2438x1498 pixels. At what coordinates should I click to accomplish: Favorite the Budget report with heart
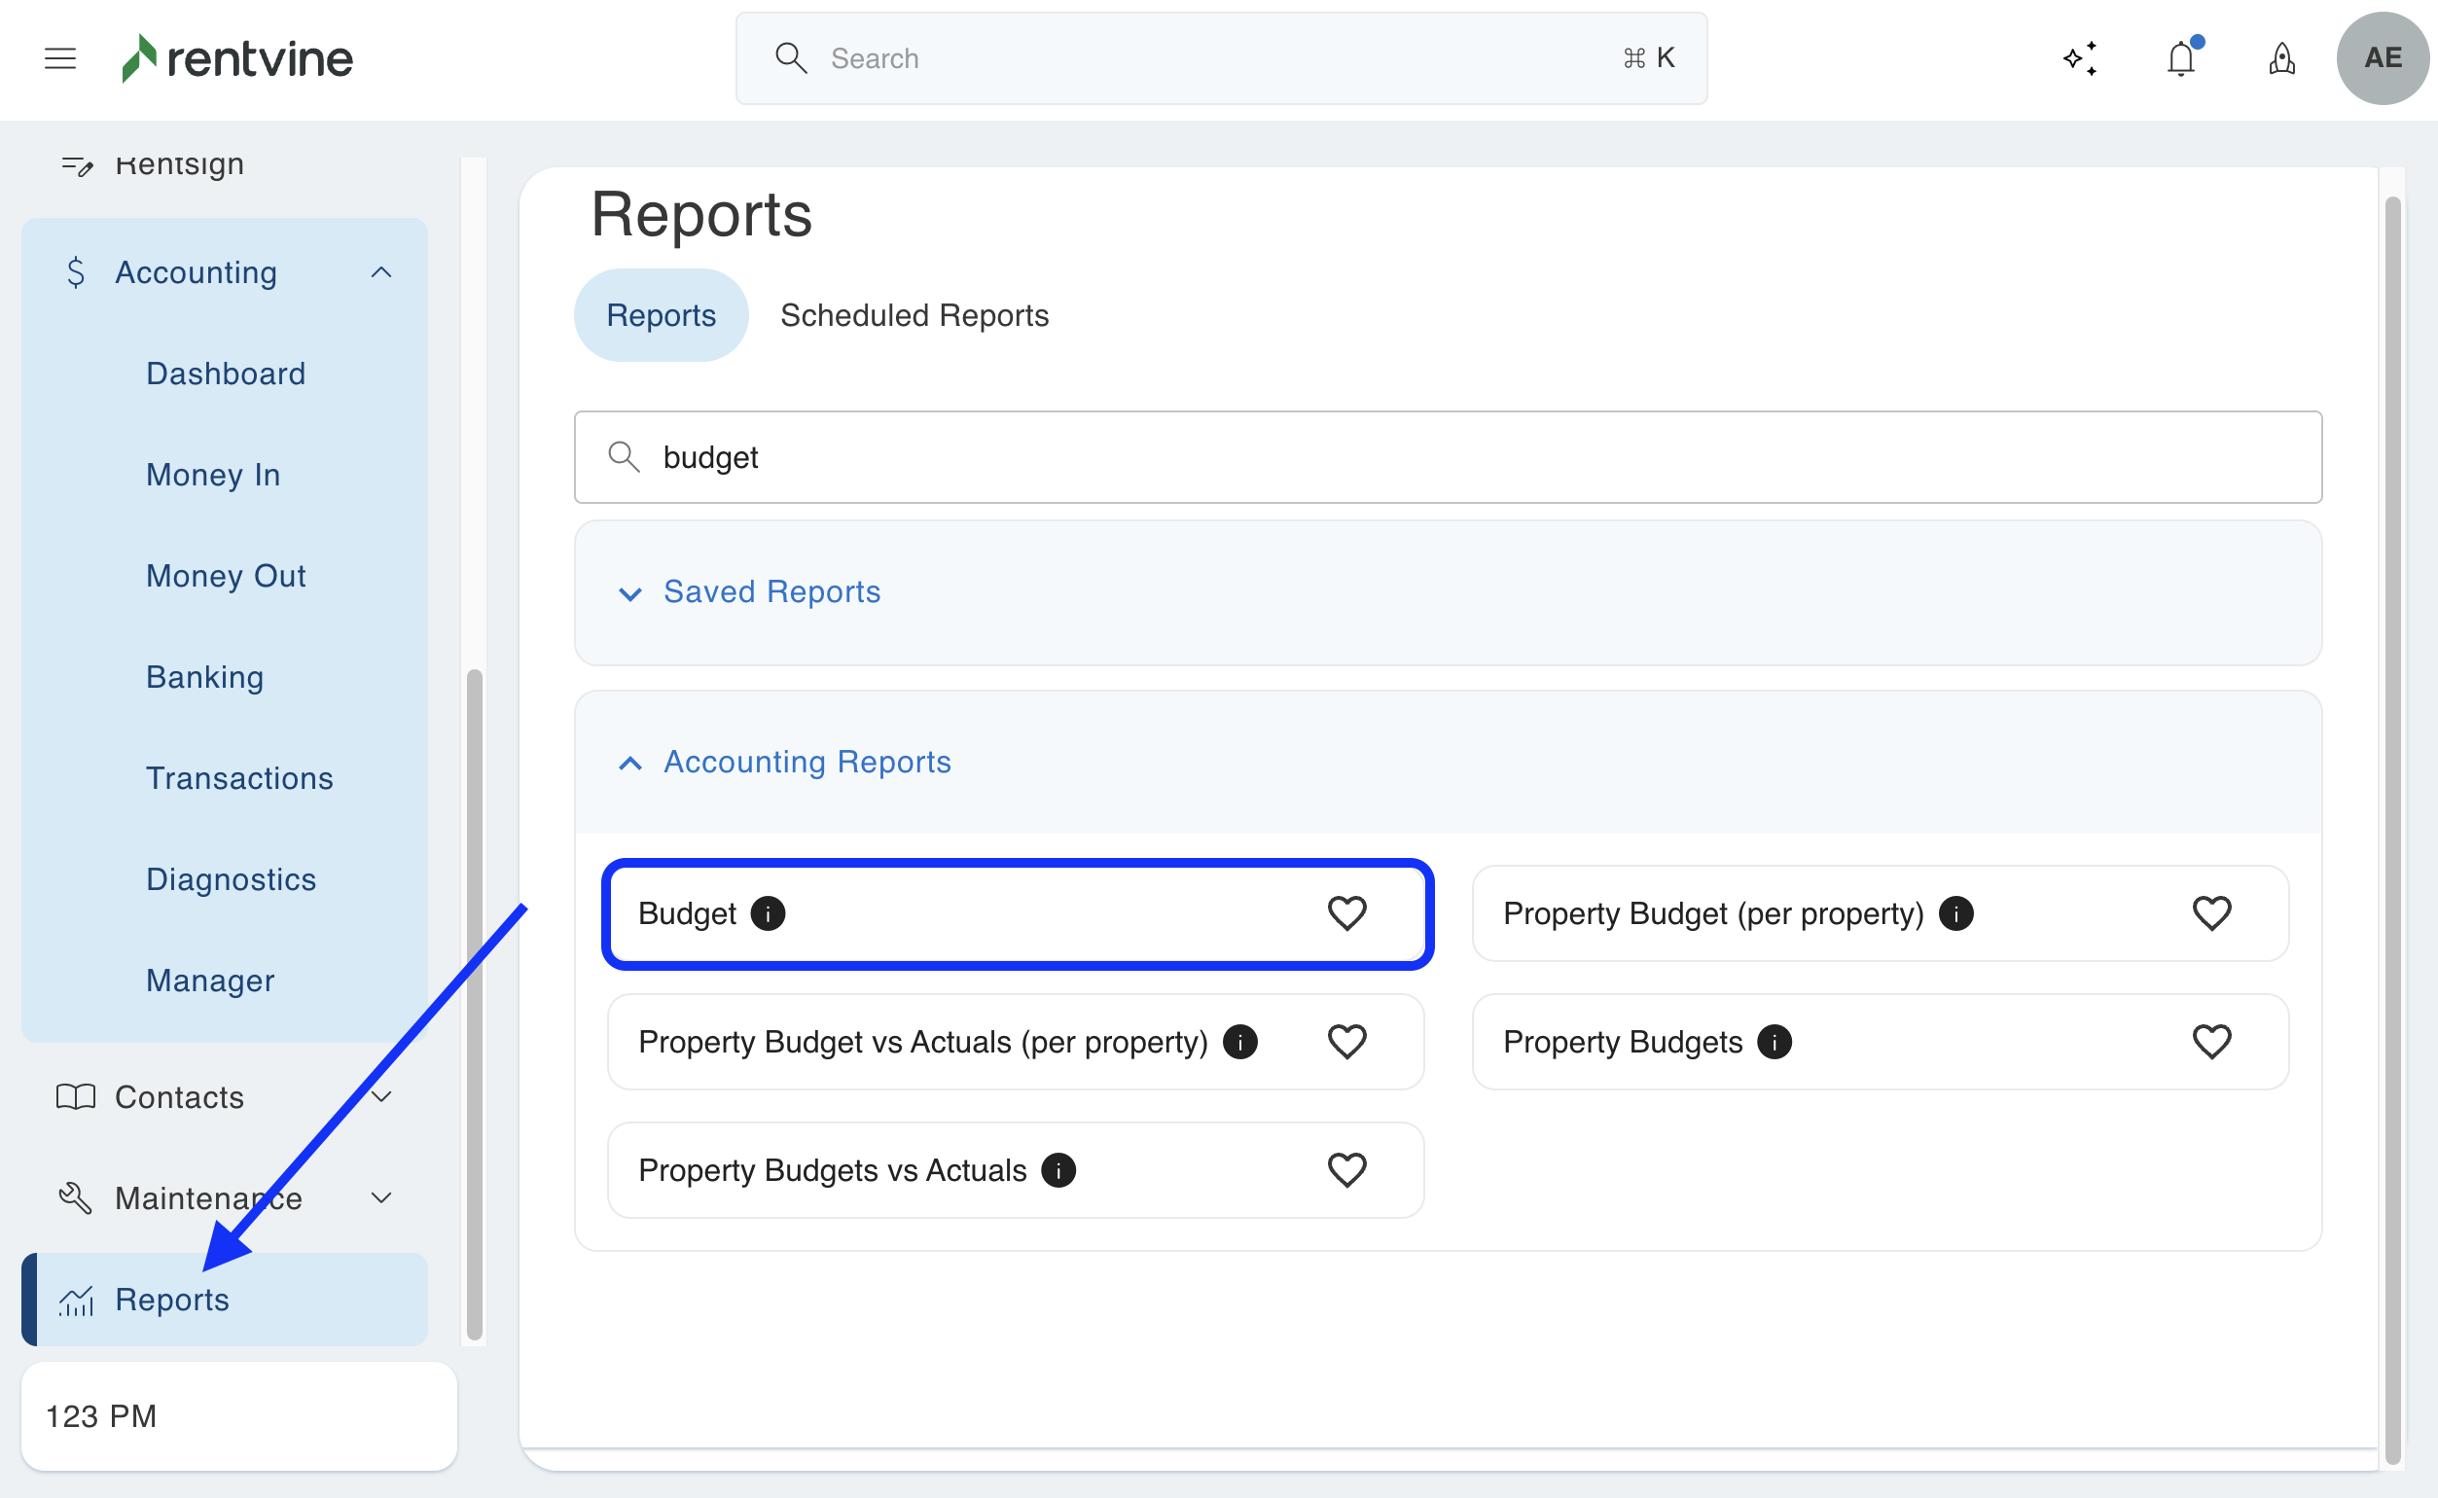(1346, 913)
